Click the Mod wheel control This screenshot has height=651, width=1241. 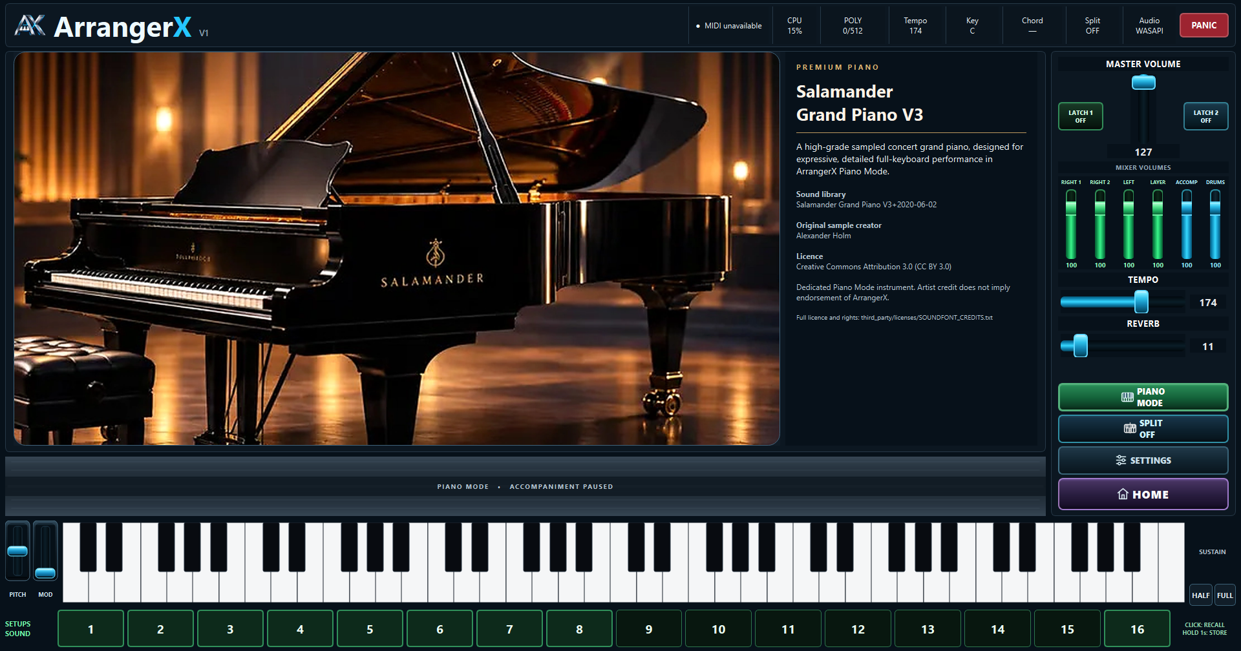pos(45,551)
